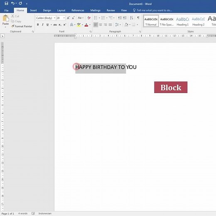
Task: Clear all formatting from selection
Action: point(89,18)
